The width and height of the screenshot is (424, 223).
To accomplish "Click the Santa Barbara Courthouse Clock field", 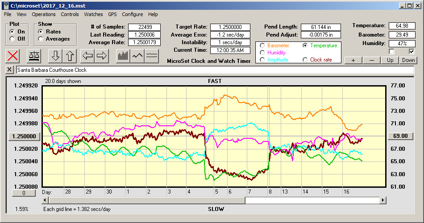I will pyautogui.click(x=214, y=70).
